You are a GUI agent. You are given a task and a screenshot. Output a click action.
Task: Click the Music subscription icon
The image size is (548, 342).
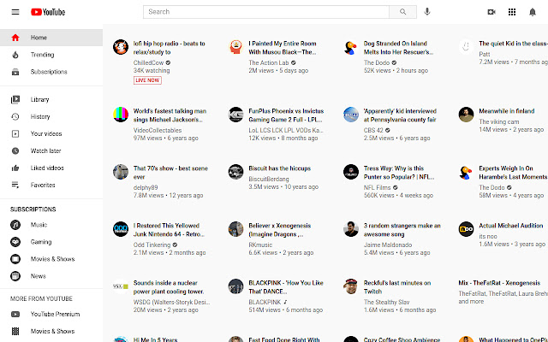(x=15, y=225)
